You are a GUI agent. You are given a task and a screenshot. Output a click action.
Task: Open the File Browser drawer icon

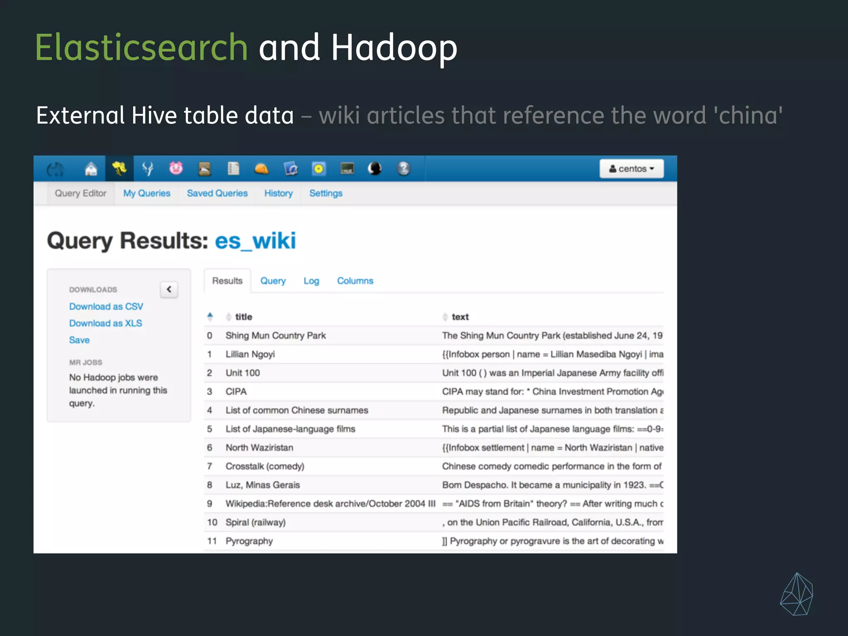click(x=205, y=169)
